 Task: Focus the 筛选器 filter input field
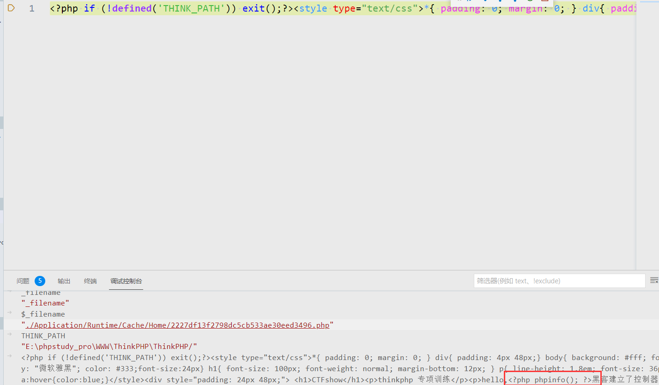[559, 281]
